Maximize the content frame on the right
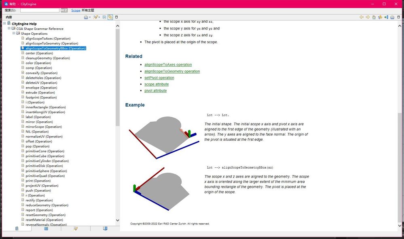 pos(399,17)
